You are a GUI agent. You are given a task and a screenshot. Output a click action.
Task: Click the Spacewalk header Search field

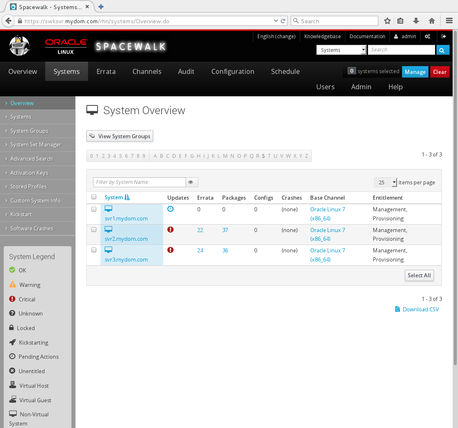(402, 50)
